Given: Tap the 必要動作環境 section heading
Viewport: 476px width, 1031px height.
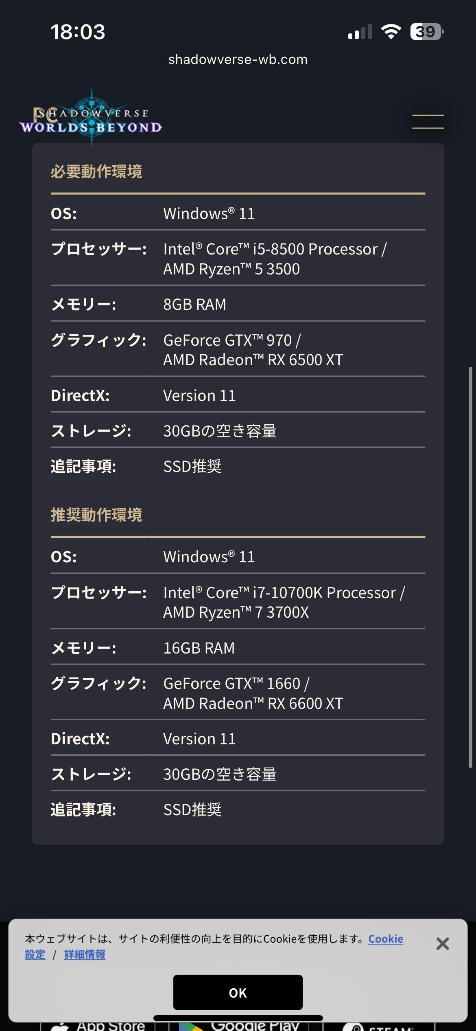Looking at the screenshot, I should point(96,171).
